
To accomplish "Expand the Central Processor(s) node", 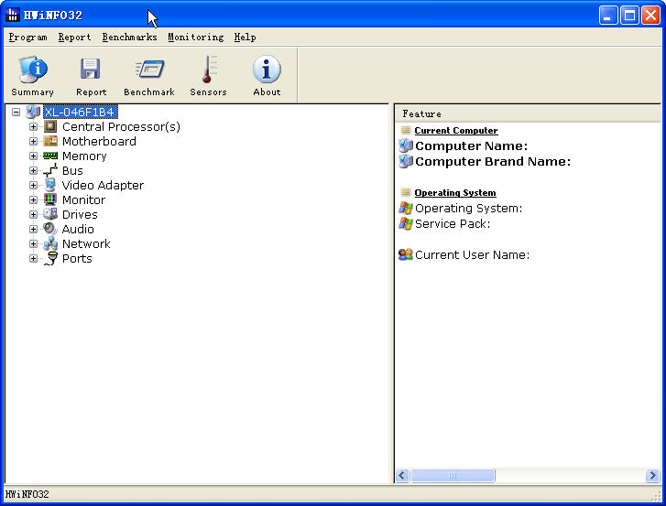I will point(33,126).
